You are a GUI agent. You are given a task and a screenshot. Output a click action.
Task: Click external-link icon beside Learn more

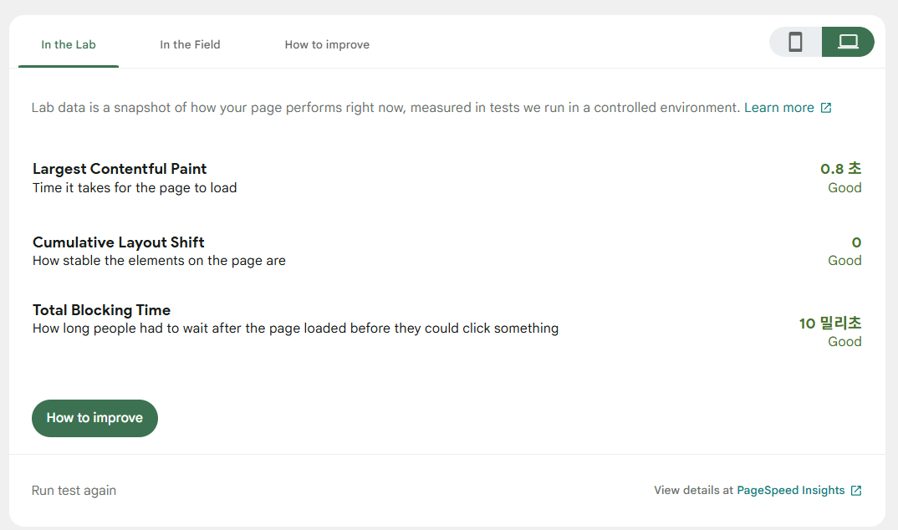pos(826,108)
